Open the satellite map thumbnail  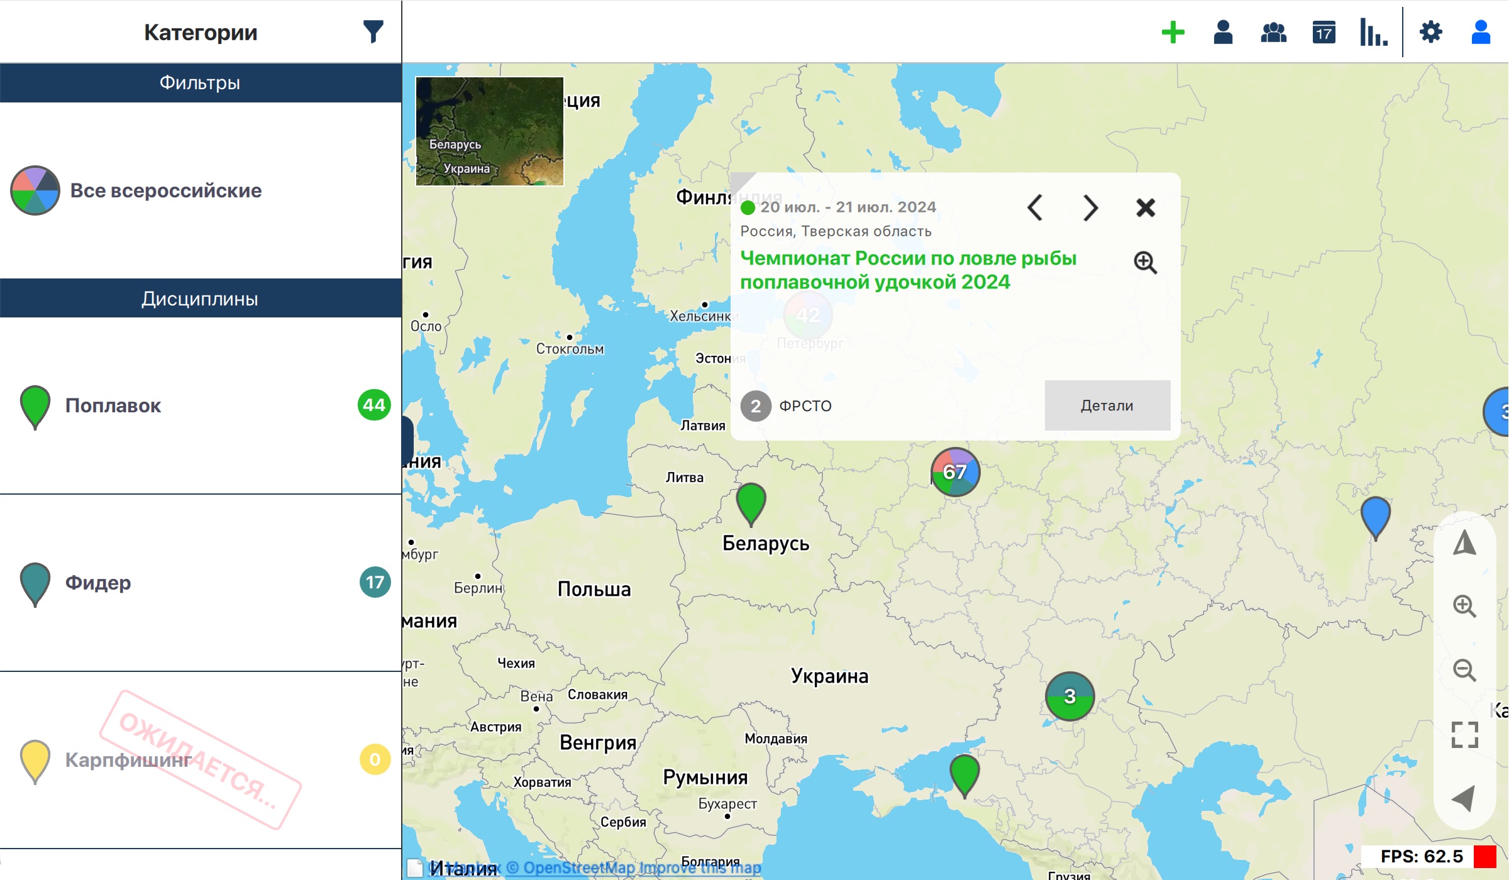pyautogui.click(x=489, y=131)
